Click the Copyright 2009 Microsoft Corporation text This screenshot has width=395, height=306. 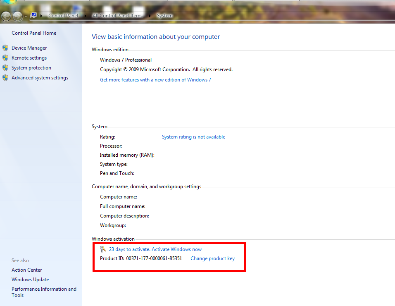166,69
